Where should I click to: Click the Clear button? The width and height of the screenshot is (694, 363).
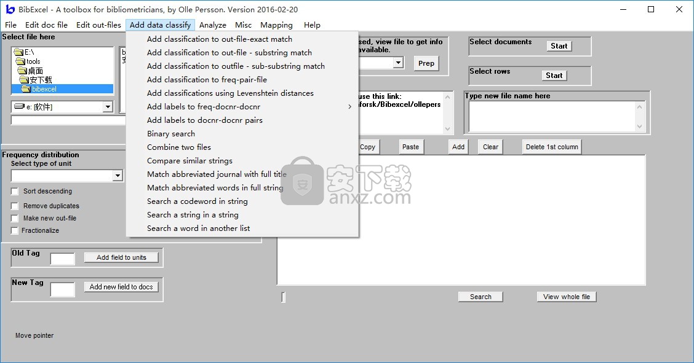click(490, 147)
